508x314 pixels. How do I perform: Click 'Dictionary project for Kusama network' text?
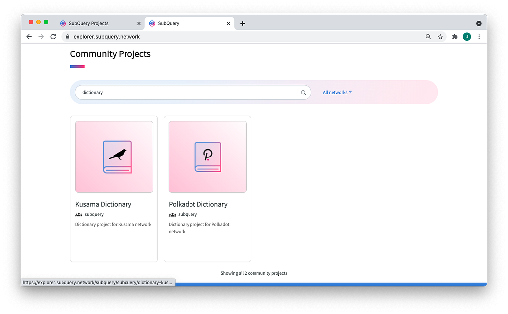click(x=114, y=224)
